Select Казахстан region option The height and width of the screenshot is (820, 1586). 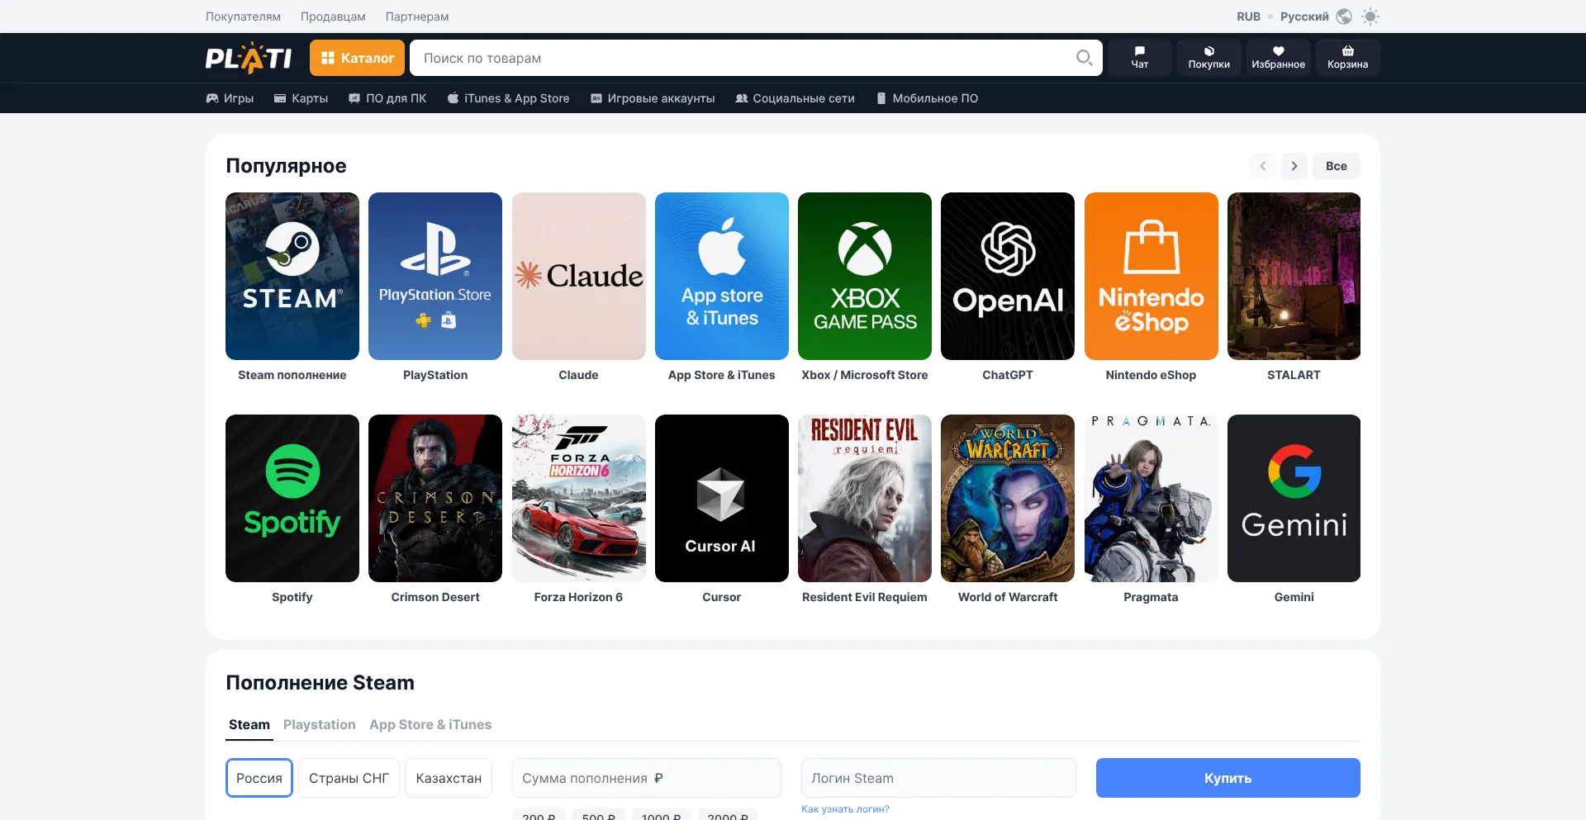click(x=449, y=778)
